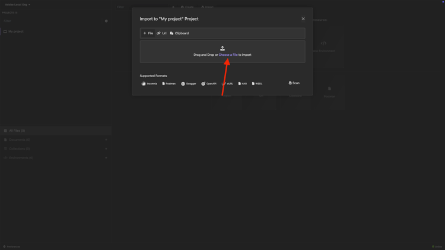Click the projects Filter input field
The width and height of the screenshot is (445, 250).
(x=53, y=21)
